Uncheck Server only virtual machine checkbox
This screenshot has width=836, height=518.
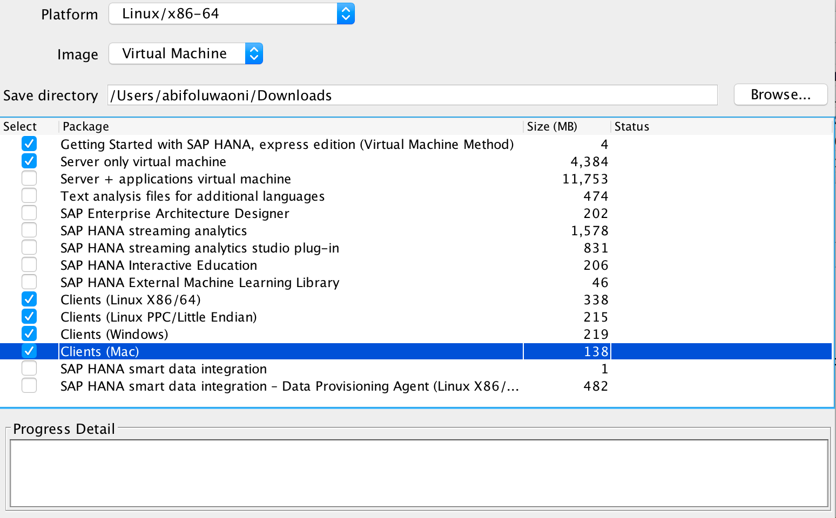[29, 161]
